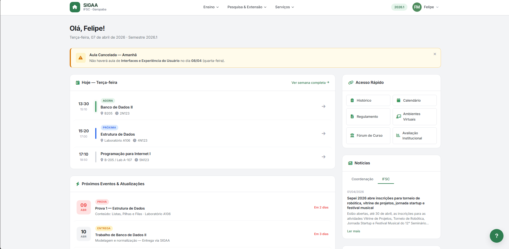Click the Ambientes Virtuais icon

398,117
